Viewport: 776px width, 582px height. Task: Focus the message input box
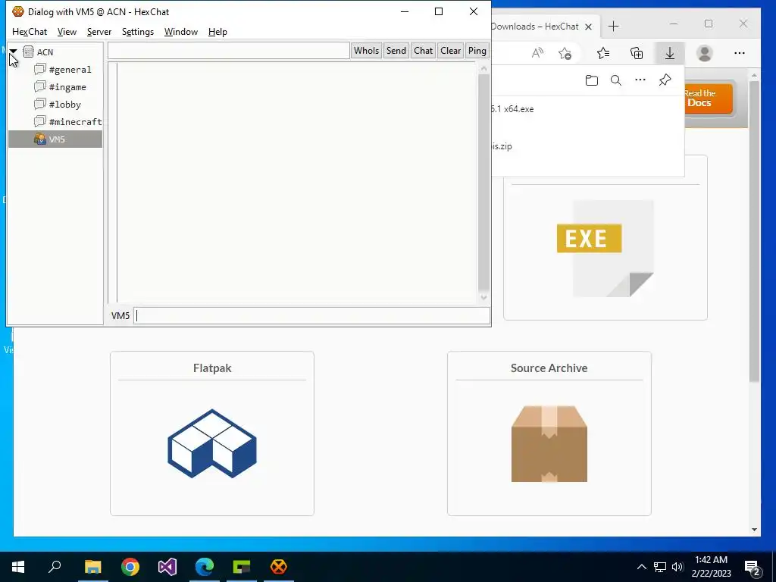[311, 316]
